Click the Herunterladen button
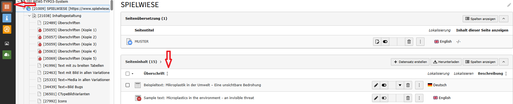Image resolution: width=513 pixels, height=104 pixels. coord(446,62)
